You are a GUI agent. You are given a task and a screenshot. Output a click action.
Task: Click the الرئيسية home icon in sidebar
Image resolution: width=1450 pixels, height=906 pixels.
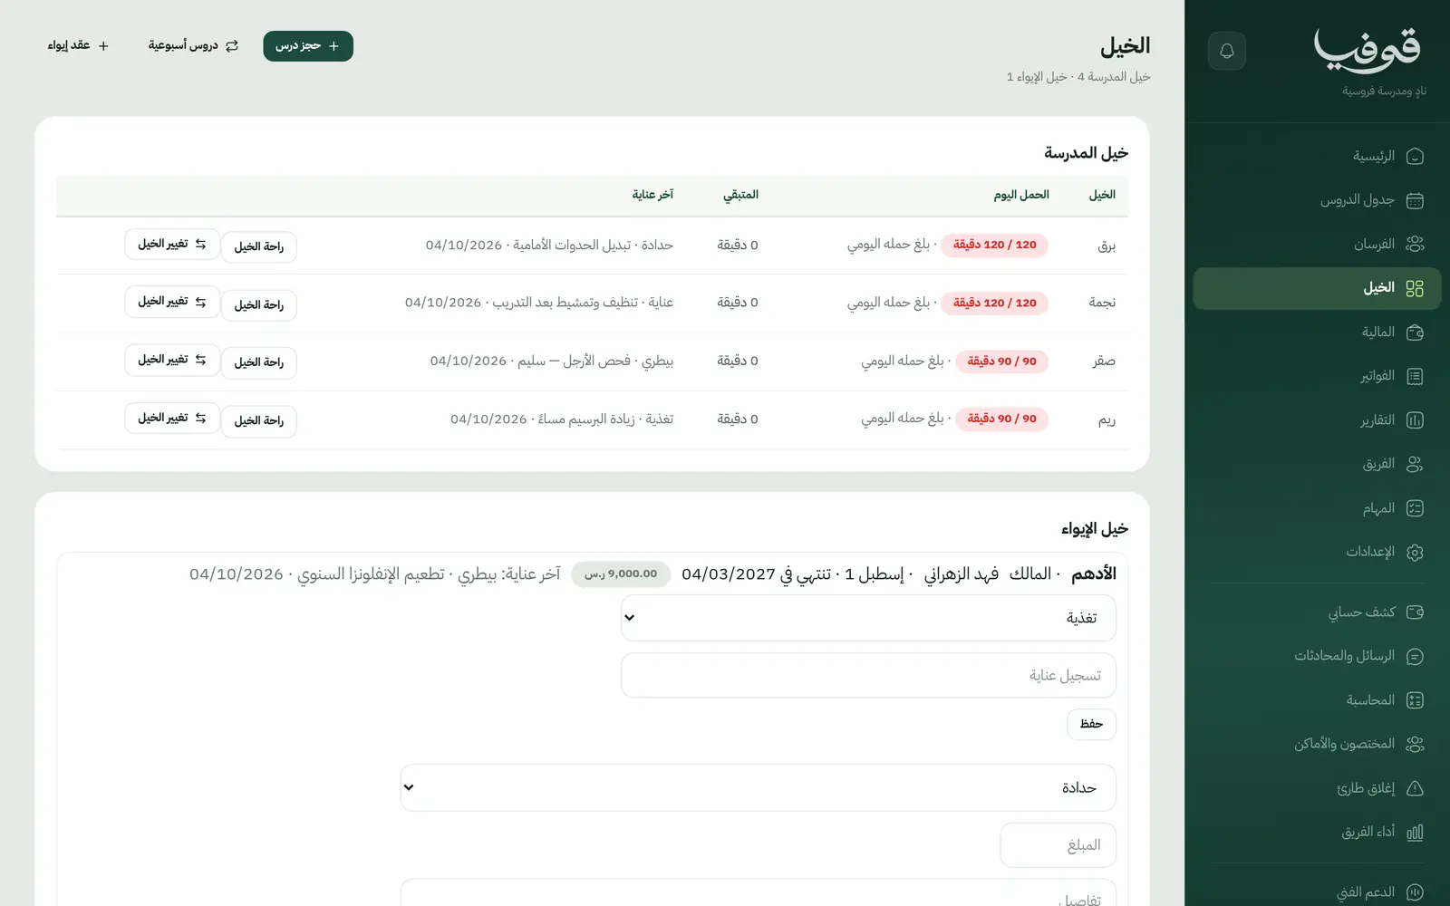[1415, 157]
